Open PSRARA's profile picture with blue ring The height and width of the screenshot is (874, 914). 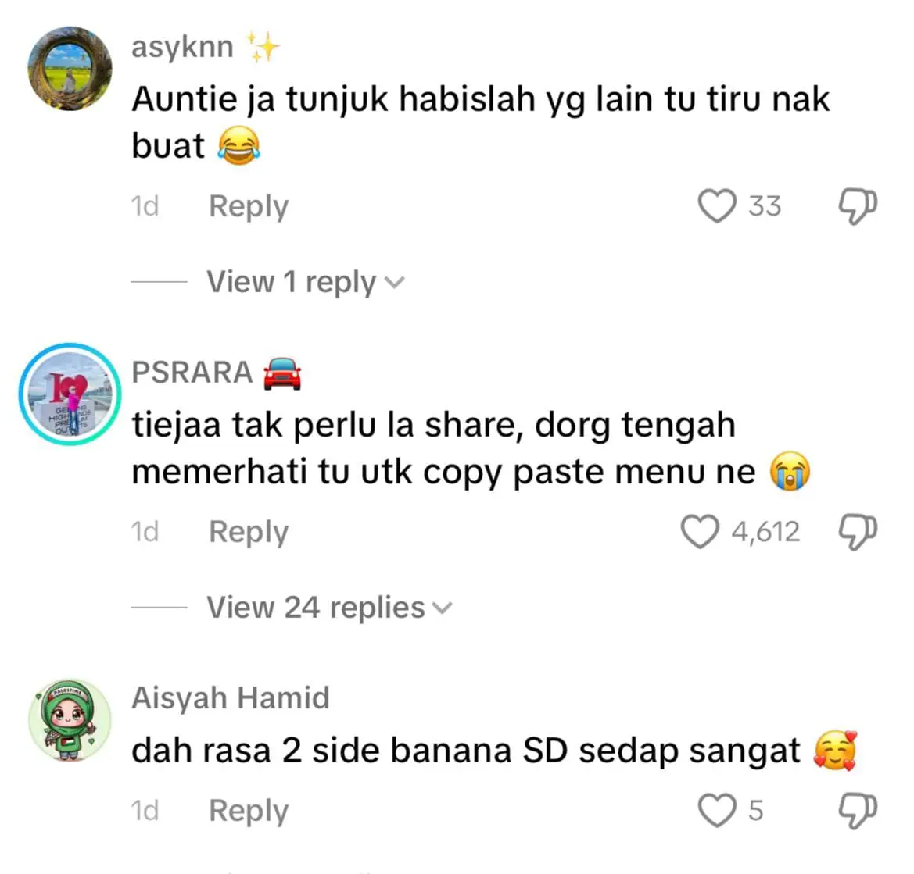coord(70,394)
